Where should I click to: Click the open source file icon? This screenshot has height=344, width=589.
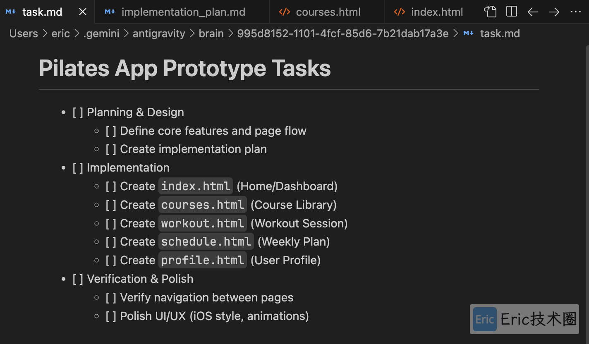tap(490, 12)
